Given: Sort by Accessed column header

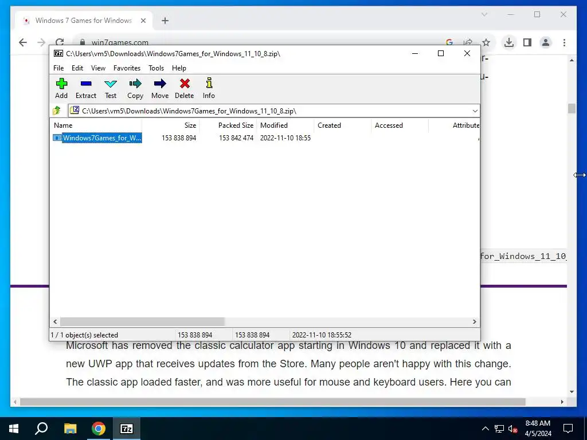Looking at the screenshot, I should coord(400,125).
